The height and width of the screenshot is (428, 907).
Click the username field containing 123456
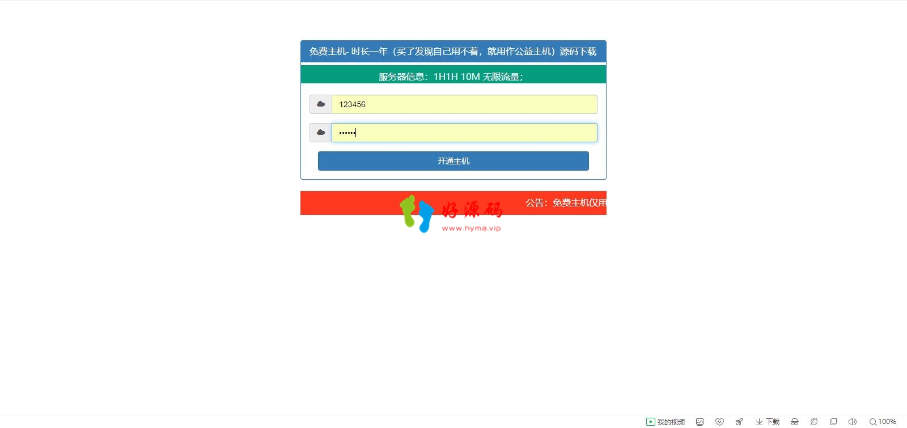464,104
